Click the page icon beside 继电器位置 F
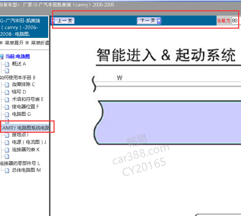Image resolution: width=241 pixels, height=216 pixels. [7, 107]
